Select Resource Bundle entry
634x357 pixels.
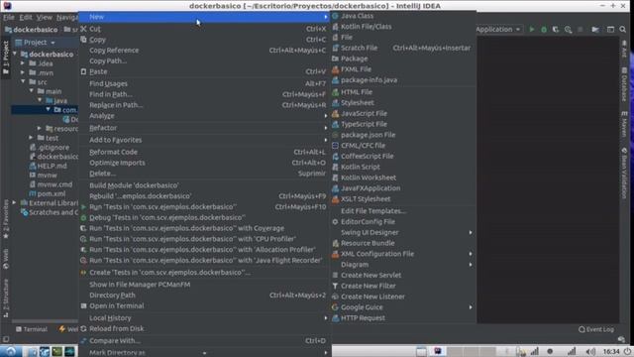(x=403, y=243)
